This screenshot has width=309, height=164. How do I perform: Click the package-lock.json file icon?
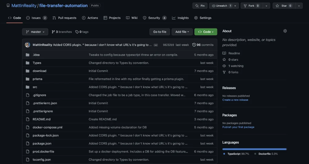click(x=28, y=136)
